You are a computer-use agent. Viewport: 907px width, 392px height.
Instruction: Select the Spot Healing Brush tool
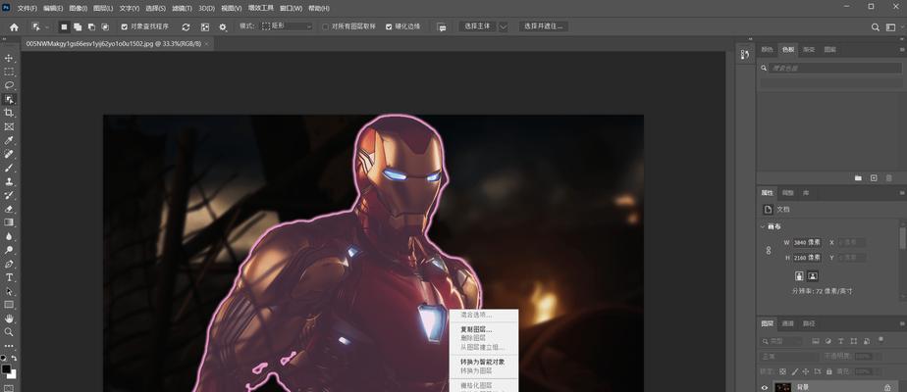(9, 154)
